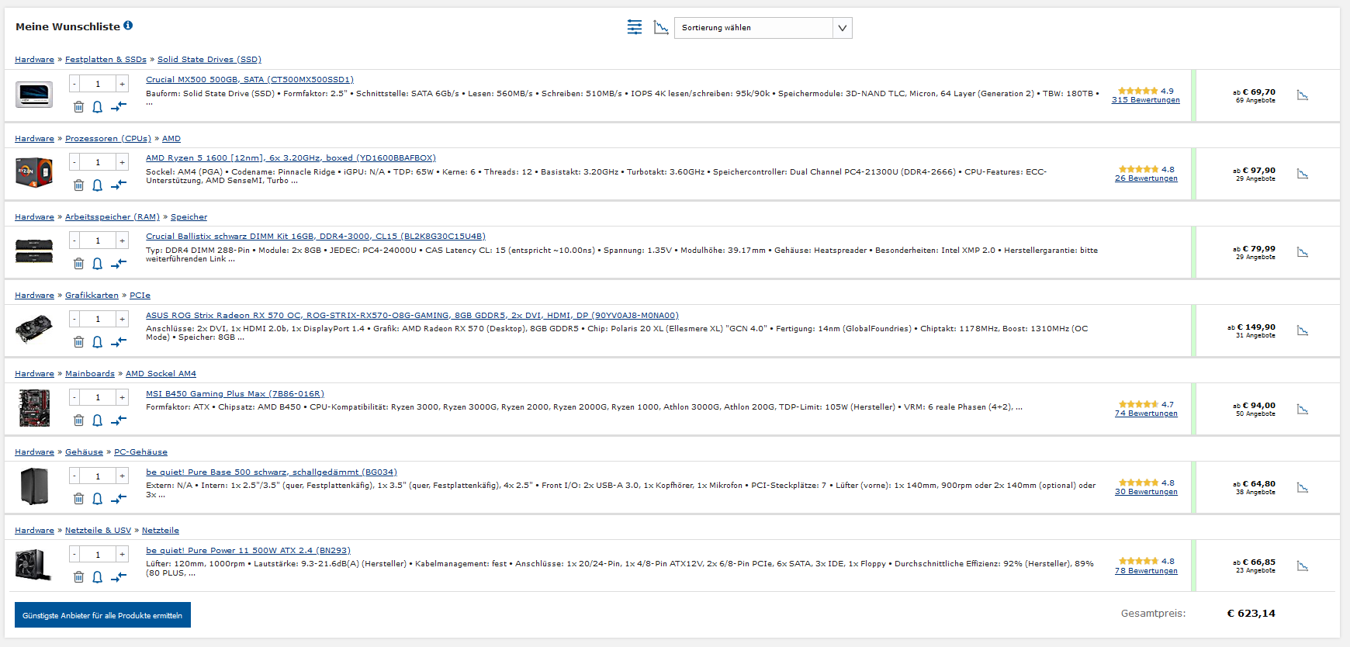The width and height of the screenshot is (1350, 647).
Task: Decrease quantity of AMD Ryzen 5 1600
Action: [x=74, y=162]
